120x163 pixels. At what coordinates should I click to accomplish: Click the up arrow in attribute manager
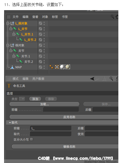pyautogui.click(x=104, y=79)
